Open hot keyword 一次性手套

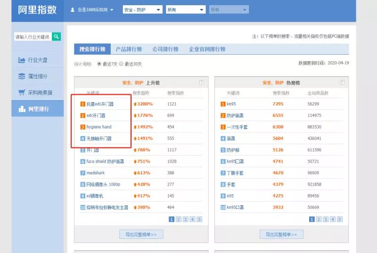[237, 127]
